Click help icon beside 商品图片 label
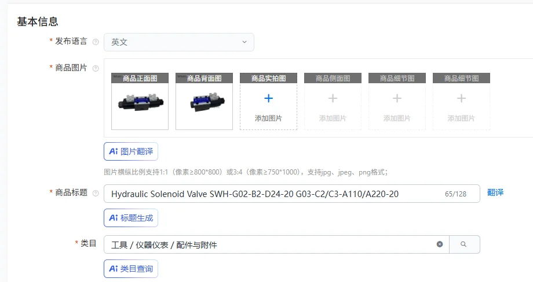 [96, 68]
